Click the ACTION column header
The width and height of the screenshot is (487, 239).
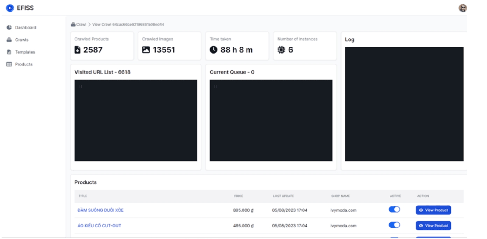423,196
